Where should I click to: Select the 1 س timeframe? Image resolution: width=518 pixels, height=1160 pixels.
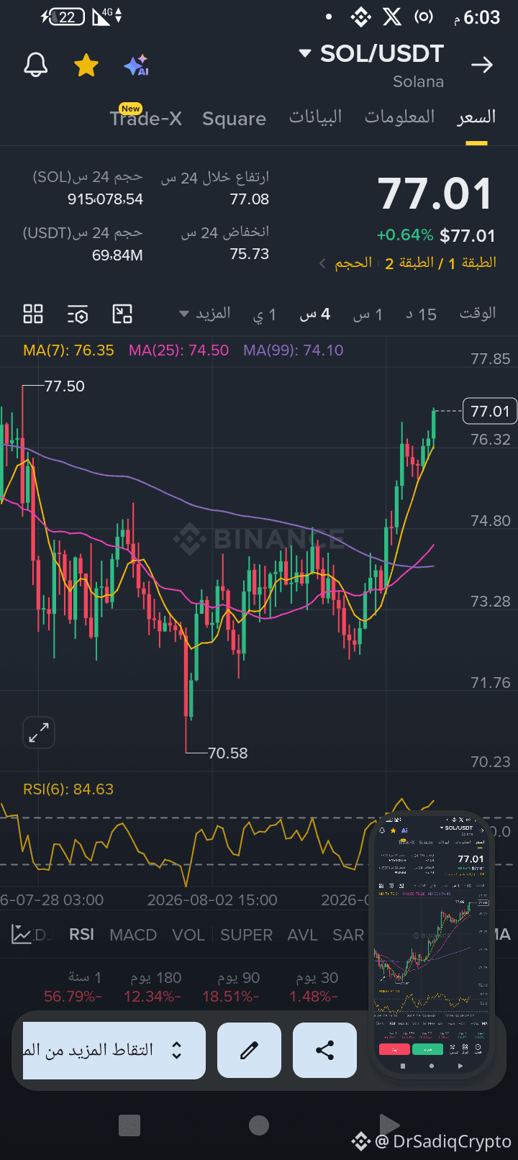(x=368, y=314)
